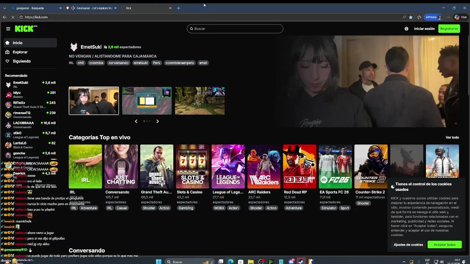Open the League of Legends category card
Image resolution: width=470 pixels, height=264 pixels.
pos(228,166)
